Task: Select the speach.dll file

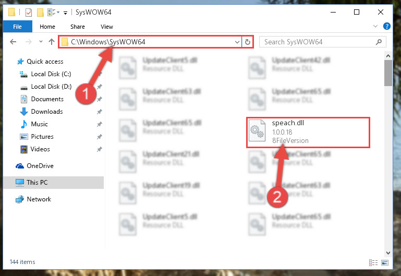Action: coord(308,132)
